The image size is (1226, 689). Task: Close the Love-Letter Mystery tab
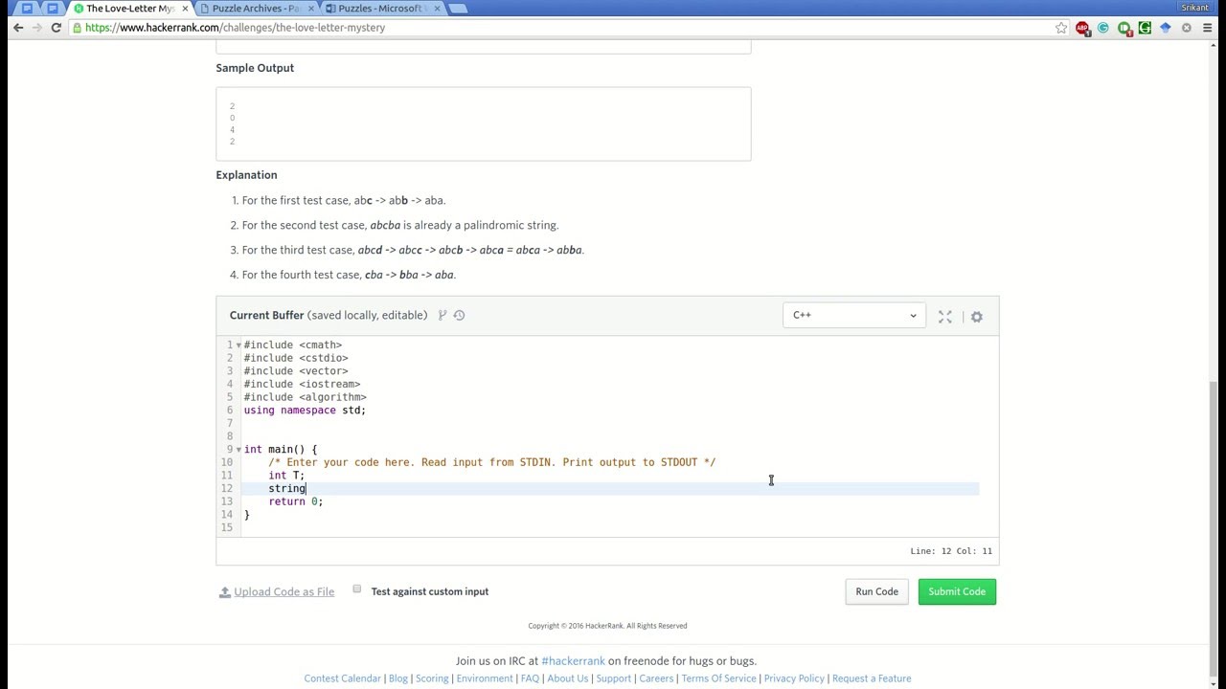[x=185, y=9]
